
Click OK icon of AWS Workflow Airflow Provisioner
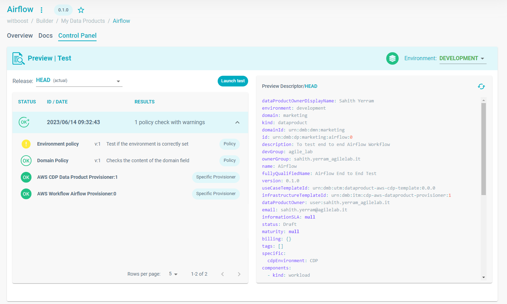26,194
